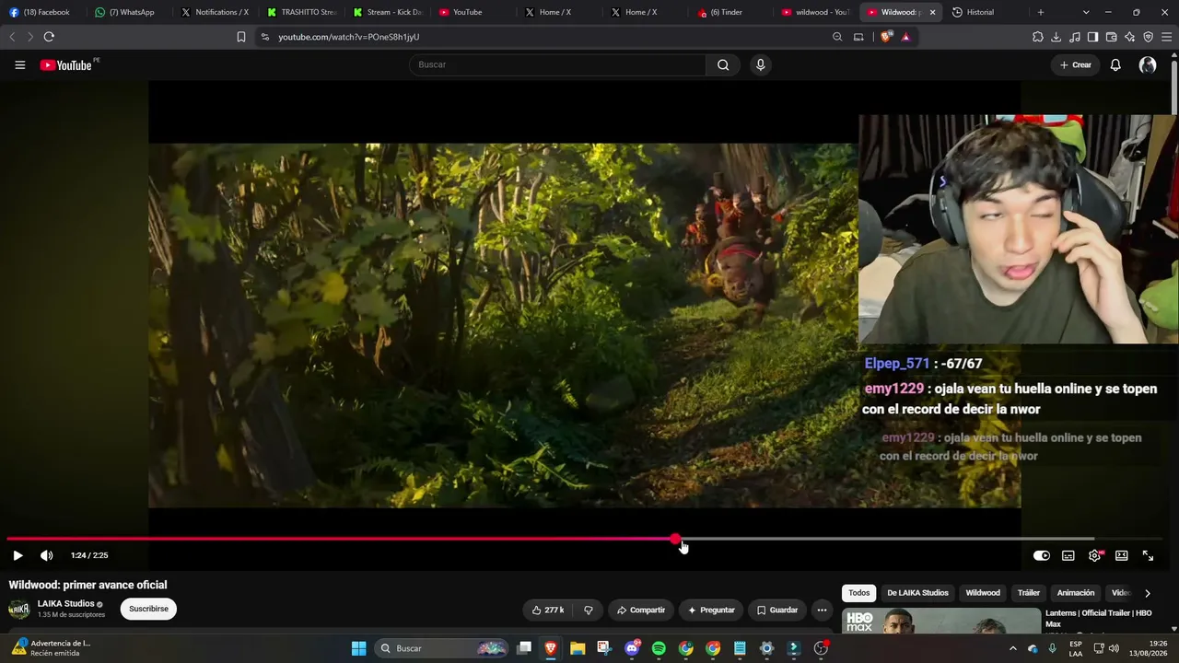Viewport: 1179px width, 663px height.
Task: Switch to the Notifications / X tab
Action: coord(214,12)
